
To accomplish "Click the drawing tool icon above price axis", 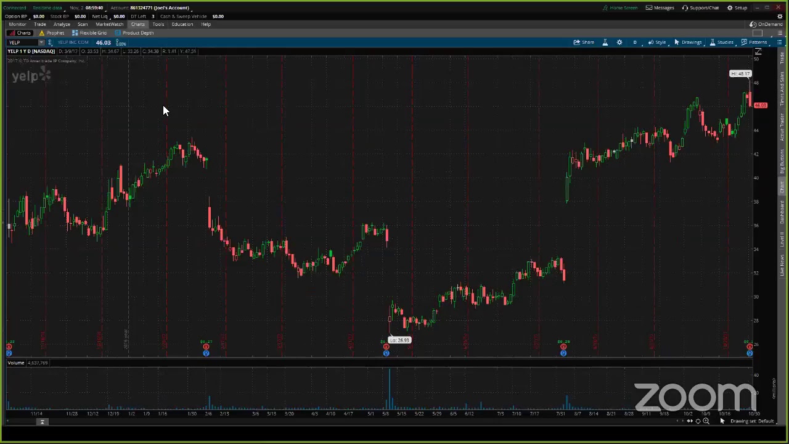I will click(758, 52).
